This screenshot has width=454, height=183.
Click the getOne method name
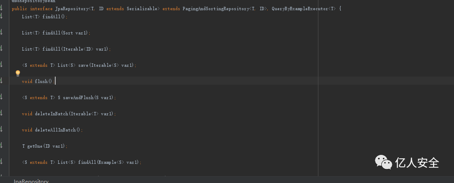coord(35,146)
